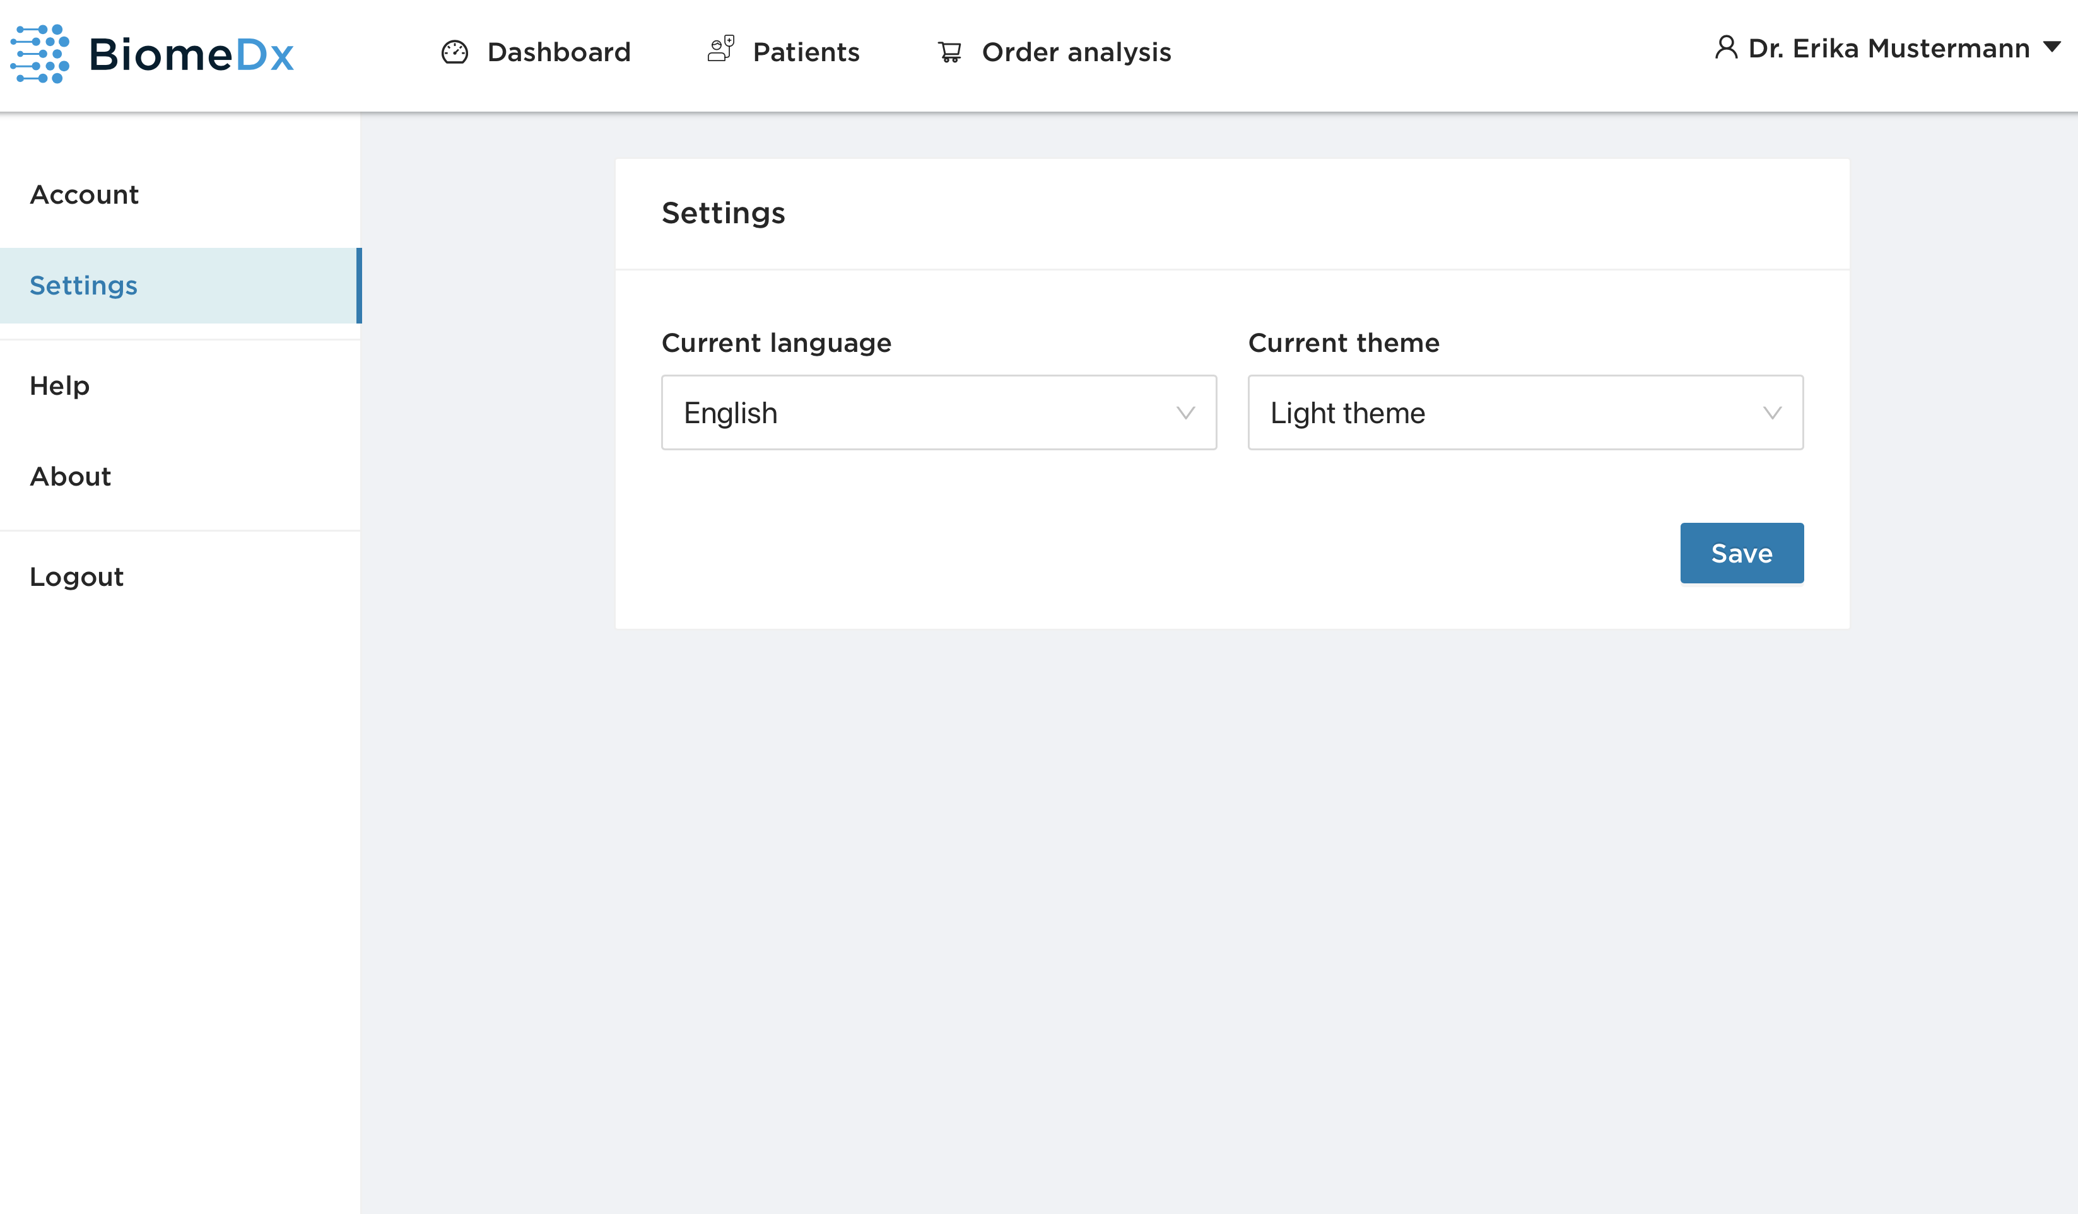Screen dimensions: 2078x1214
Task: Click the Dashboard gauge icon
Action: [454, 52]
